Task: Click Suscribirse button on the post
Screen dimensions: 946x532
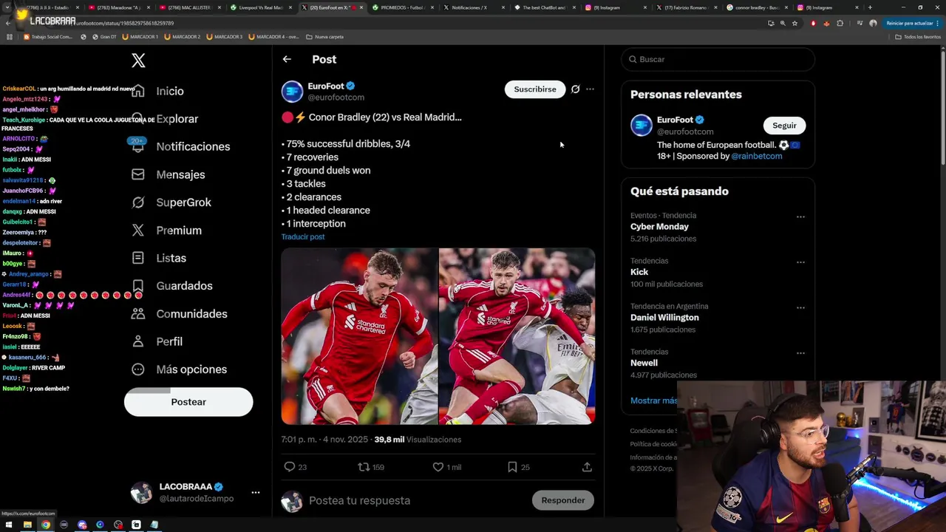Action: tap(535, 89)
